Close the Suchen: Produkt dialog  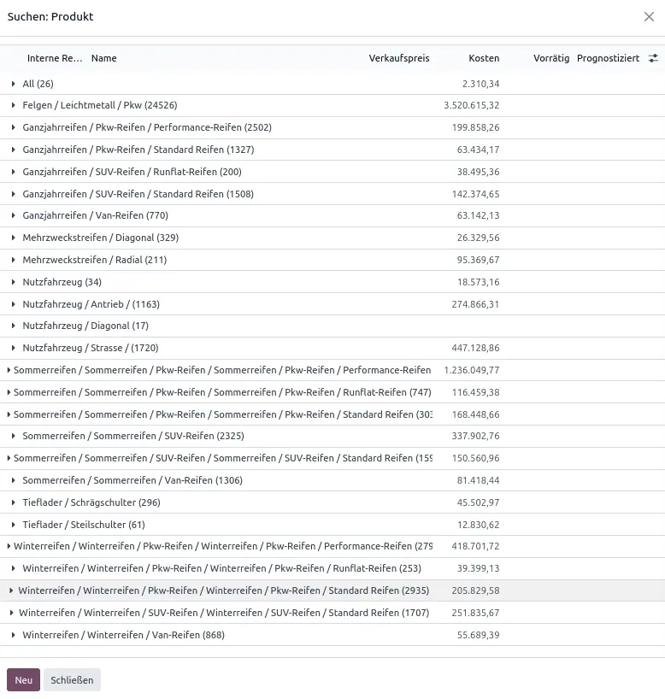pyautogui.click(x=649, y=16)
